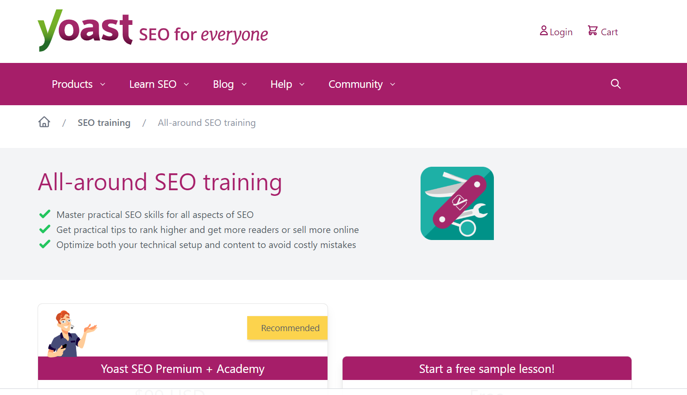Select the Yoast SEO Premium + Academy header
This screenshot has width=687, height=395.
click(x=182, y=369)
